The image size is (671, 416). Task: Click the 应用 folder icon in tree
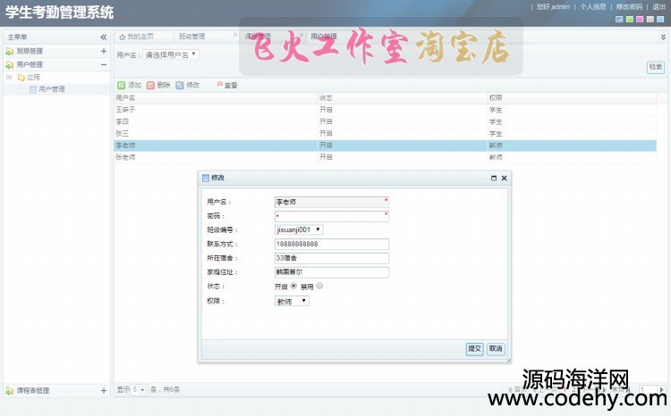coord(21,78)
